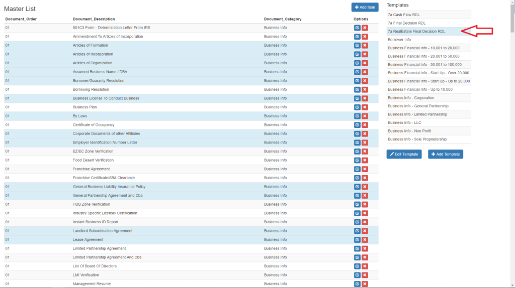The image size is (515, 288).
Task: Delete the Food Desert Verification row
Action: pyautogui.click(x=365, y=161)
